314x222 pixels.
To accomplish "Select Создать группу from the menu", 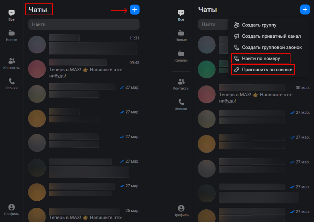I will tap(259, 25).
